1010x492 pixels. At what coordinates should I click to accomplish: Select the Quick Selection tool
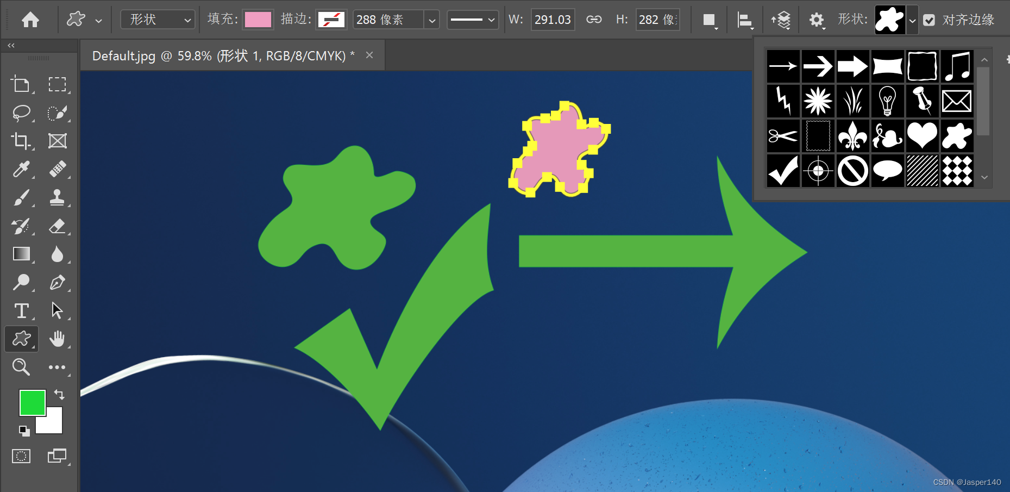tap(57, 113)
